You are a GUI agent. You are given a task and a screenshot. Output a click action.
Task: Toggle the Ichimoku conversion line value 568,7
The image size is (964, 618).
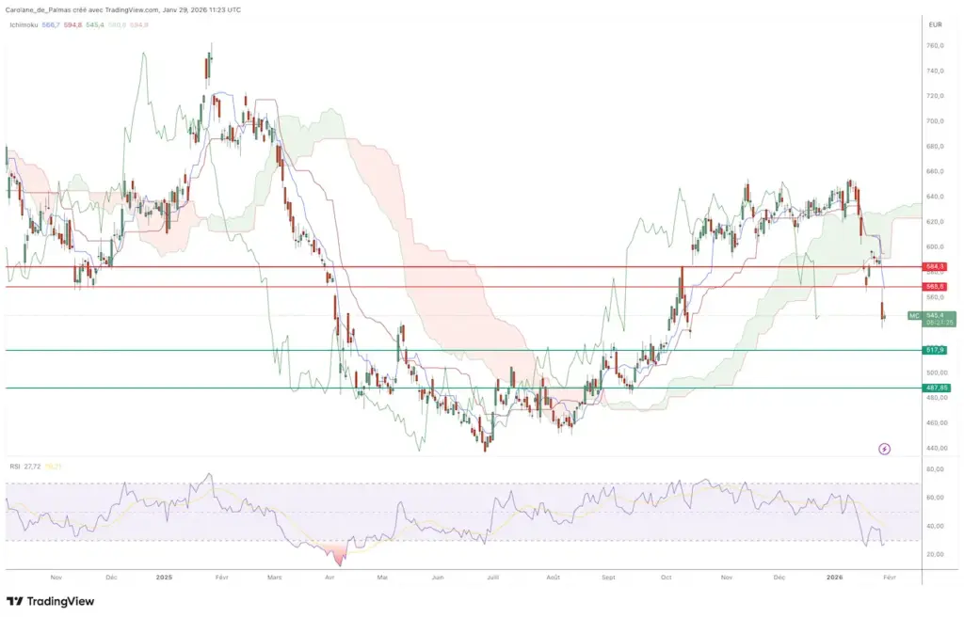[x=53, y=26]
